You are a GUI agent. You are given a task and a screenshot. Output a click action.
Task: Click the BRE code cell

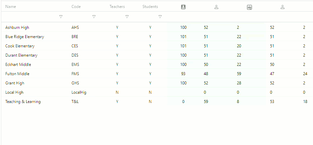pos(75,37)
